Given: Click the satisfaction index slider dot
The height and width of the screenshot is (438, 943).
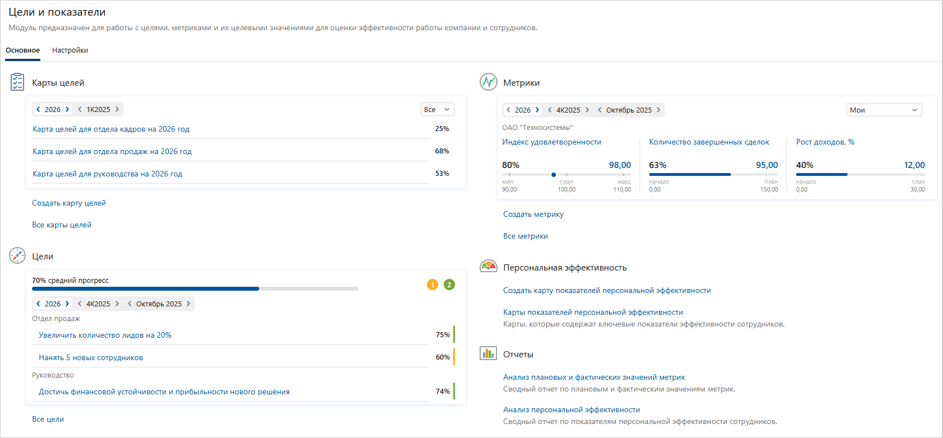Looking at the screenshot, I should tap(554, 175).
